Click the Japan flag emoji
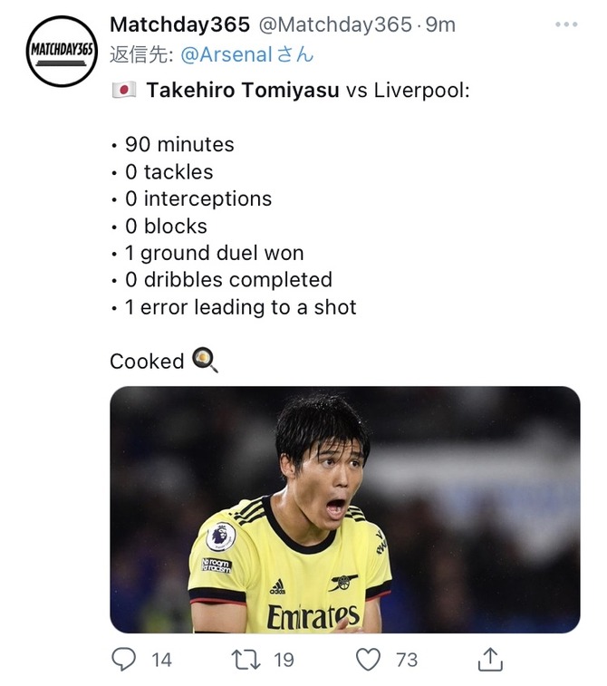Screen dimensions: 607x686 pyautogui.click(x=123, y=91)
